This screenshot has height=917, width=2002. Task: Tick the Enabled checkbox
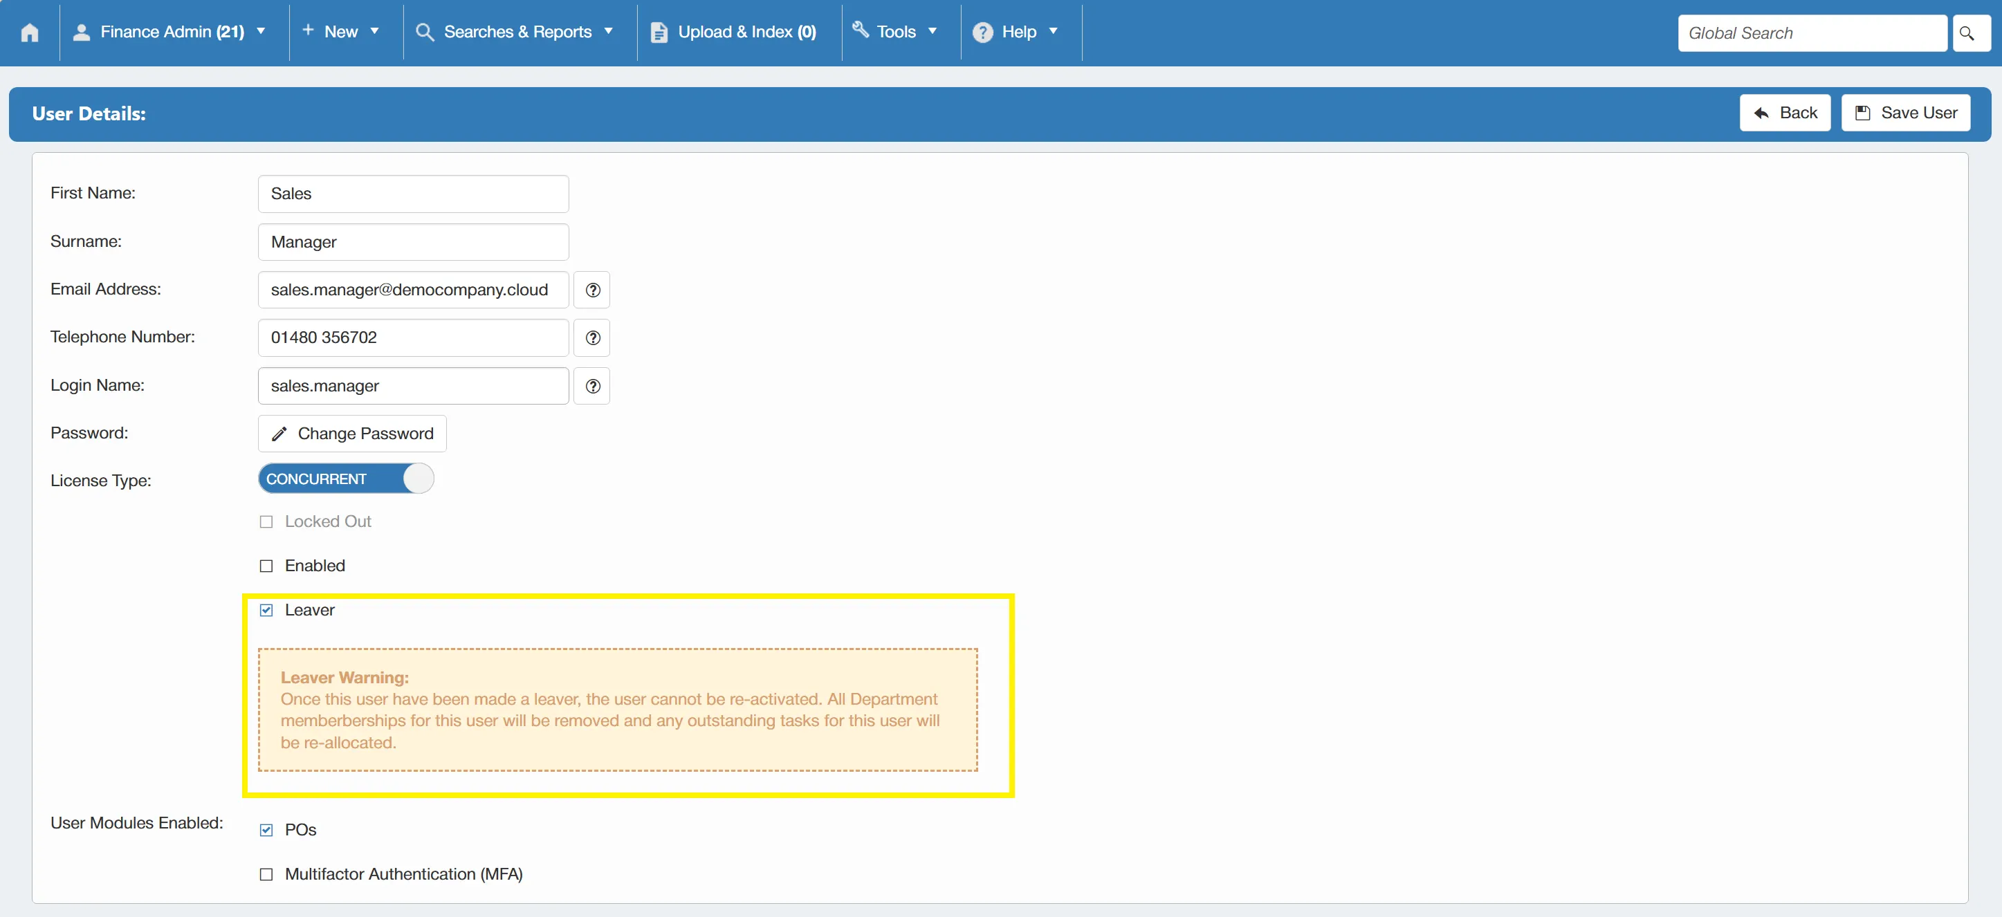click(x=266, y=566)
